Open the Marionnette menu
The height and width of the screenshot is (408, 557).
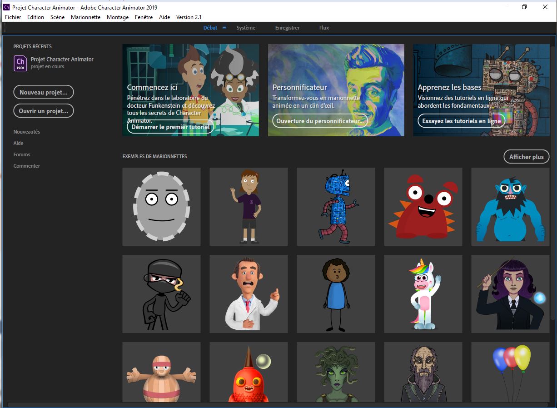[85, 17]
